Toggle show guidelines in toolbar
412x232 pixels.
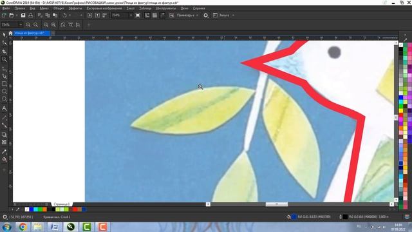(162, 15)
